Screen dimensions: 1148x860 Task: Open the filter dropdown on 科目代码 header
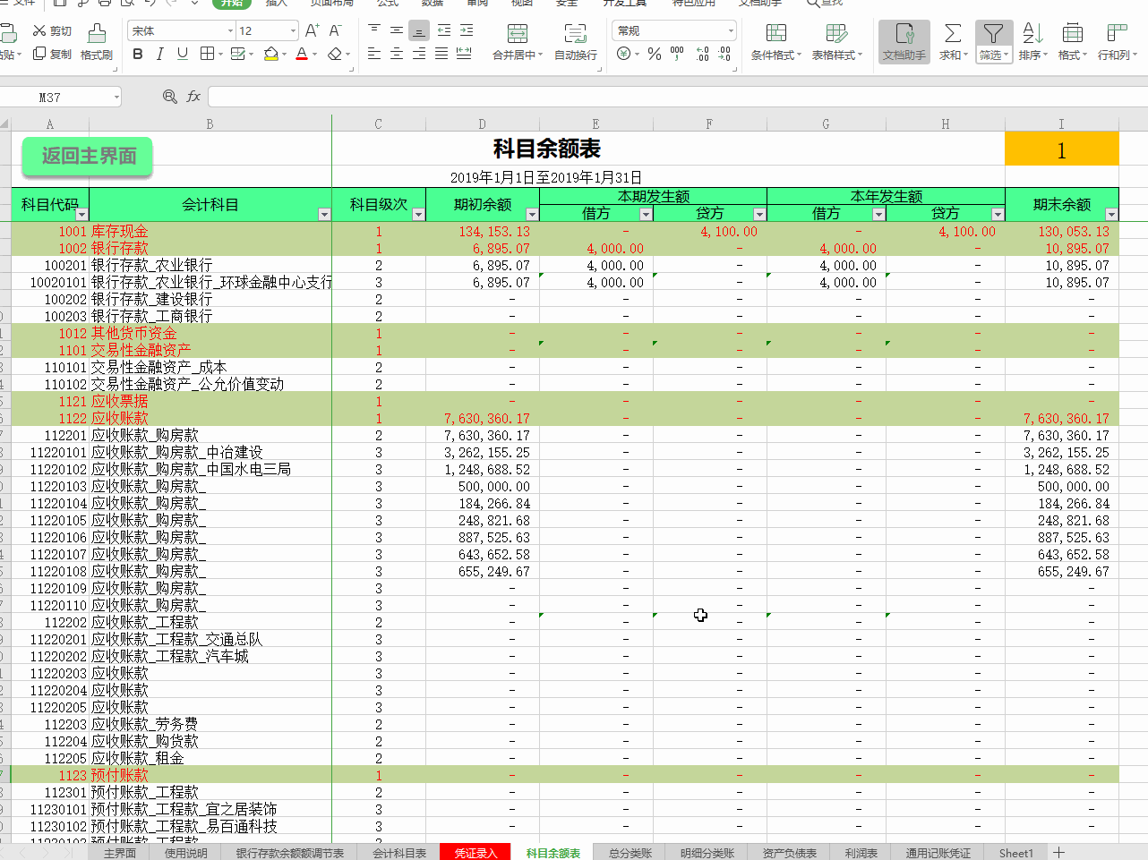(81, 216)
